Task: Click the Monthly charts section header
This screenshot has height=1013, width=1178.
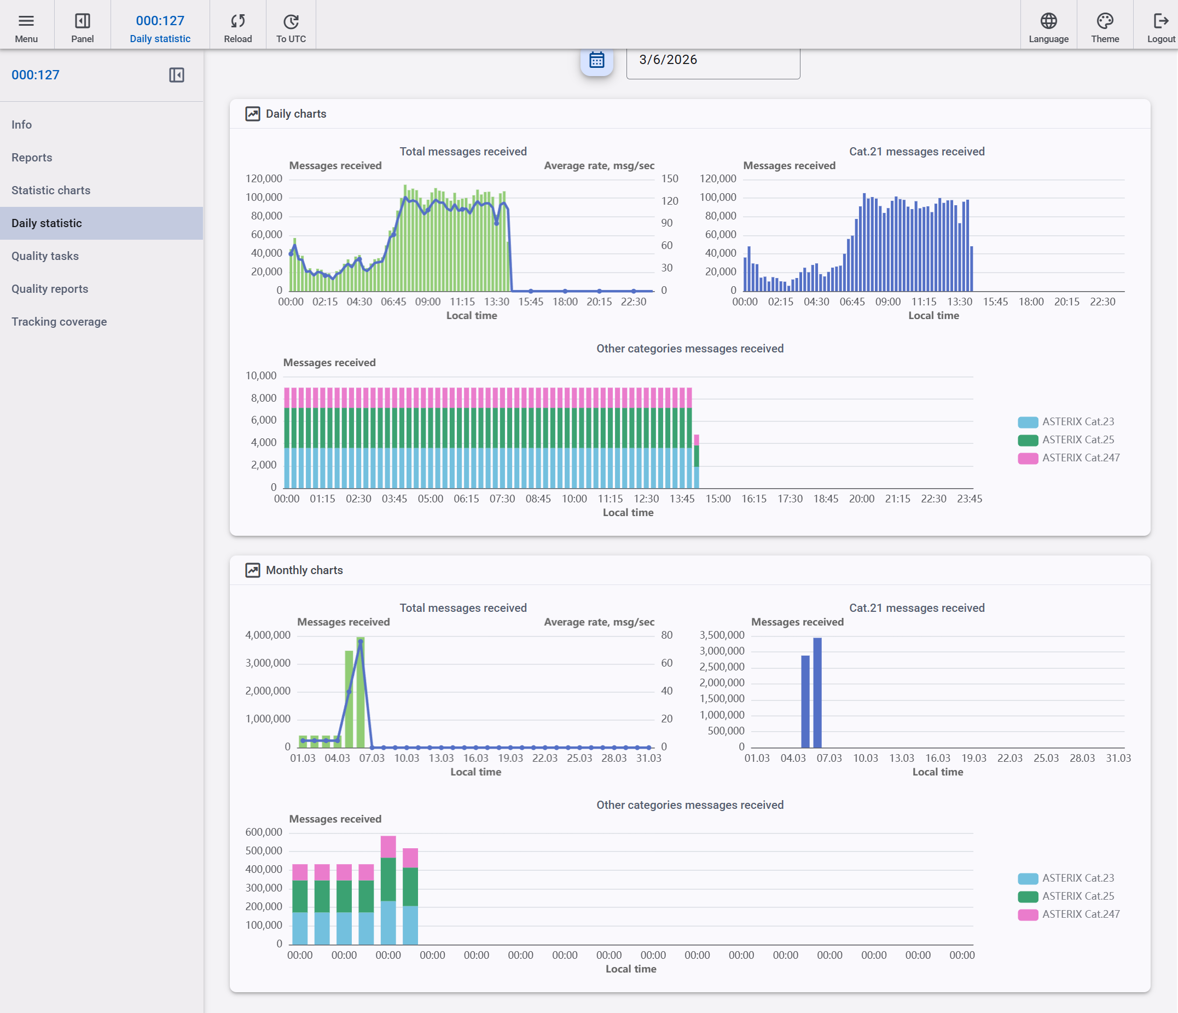Action: click(x=304, y=570)
